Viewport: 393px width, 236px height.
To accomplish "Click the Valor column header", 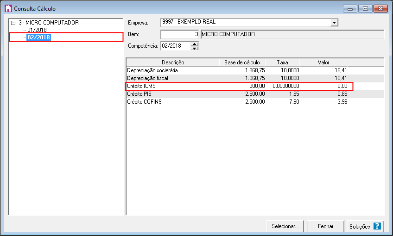I will click(323, 62).
